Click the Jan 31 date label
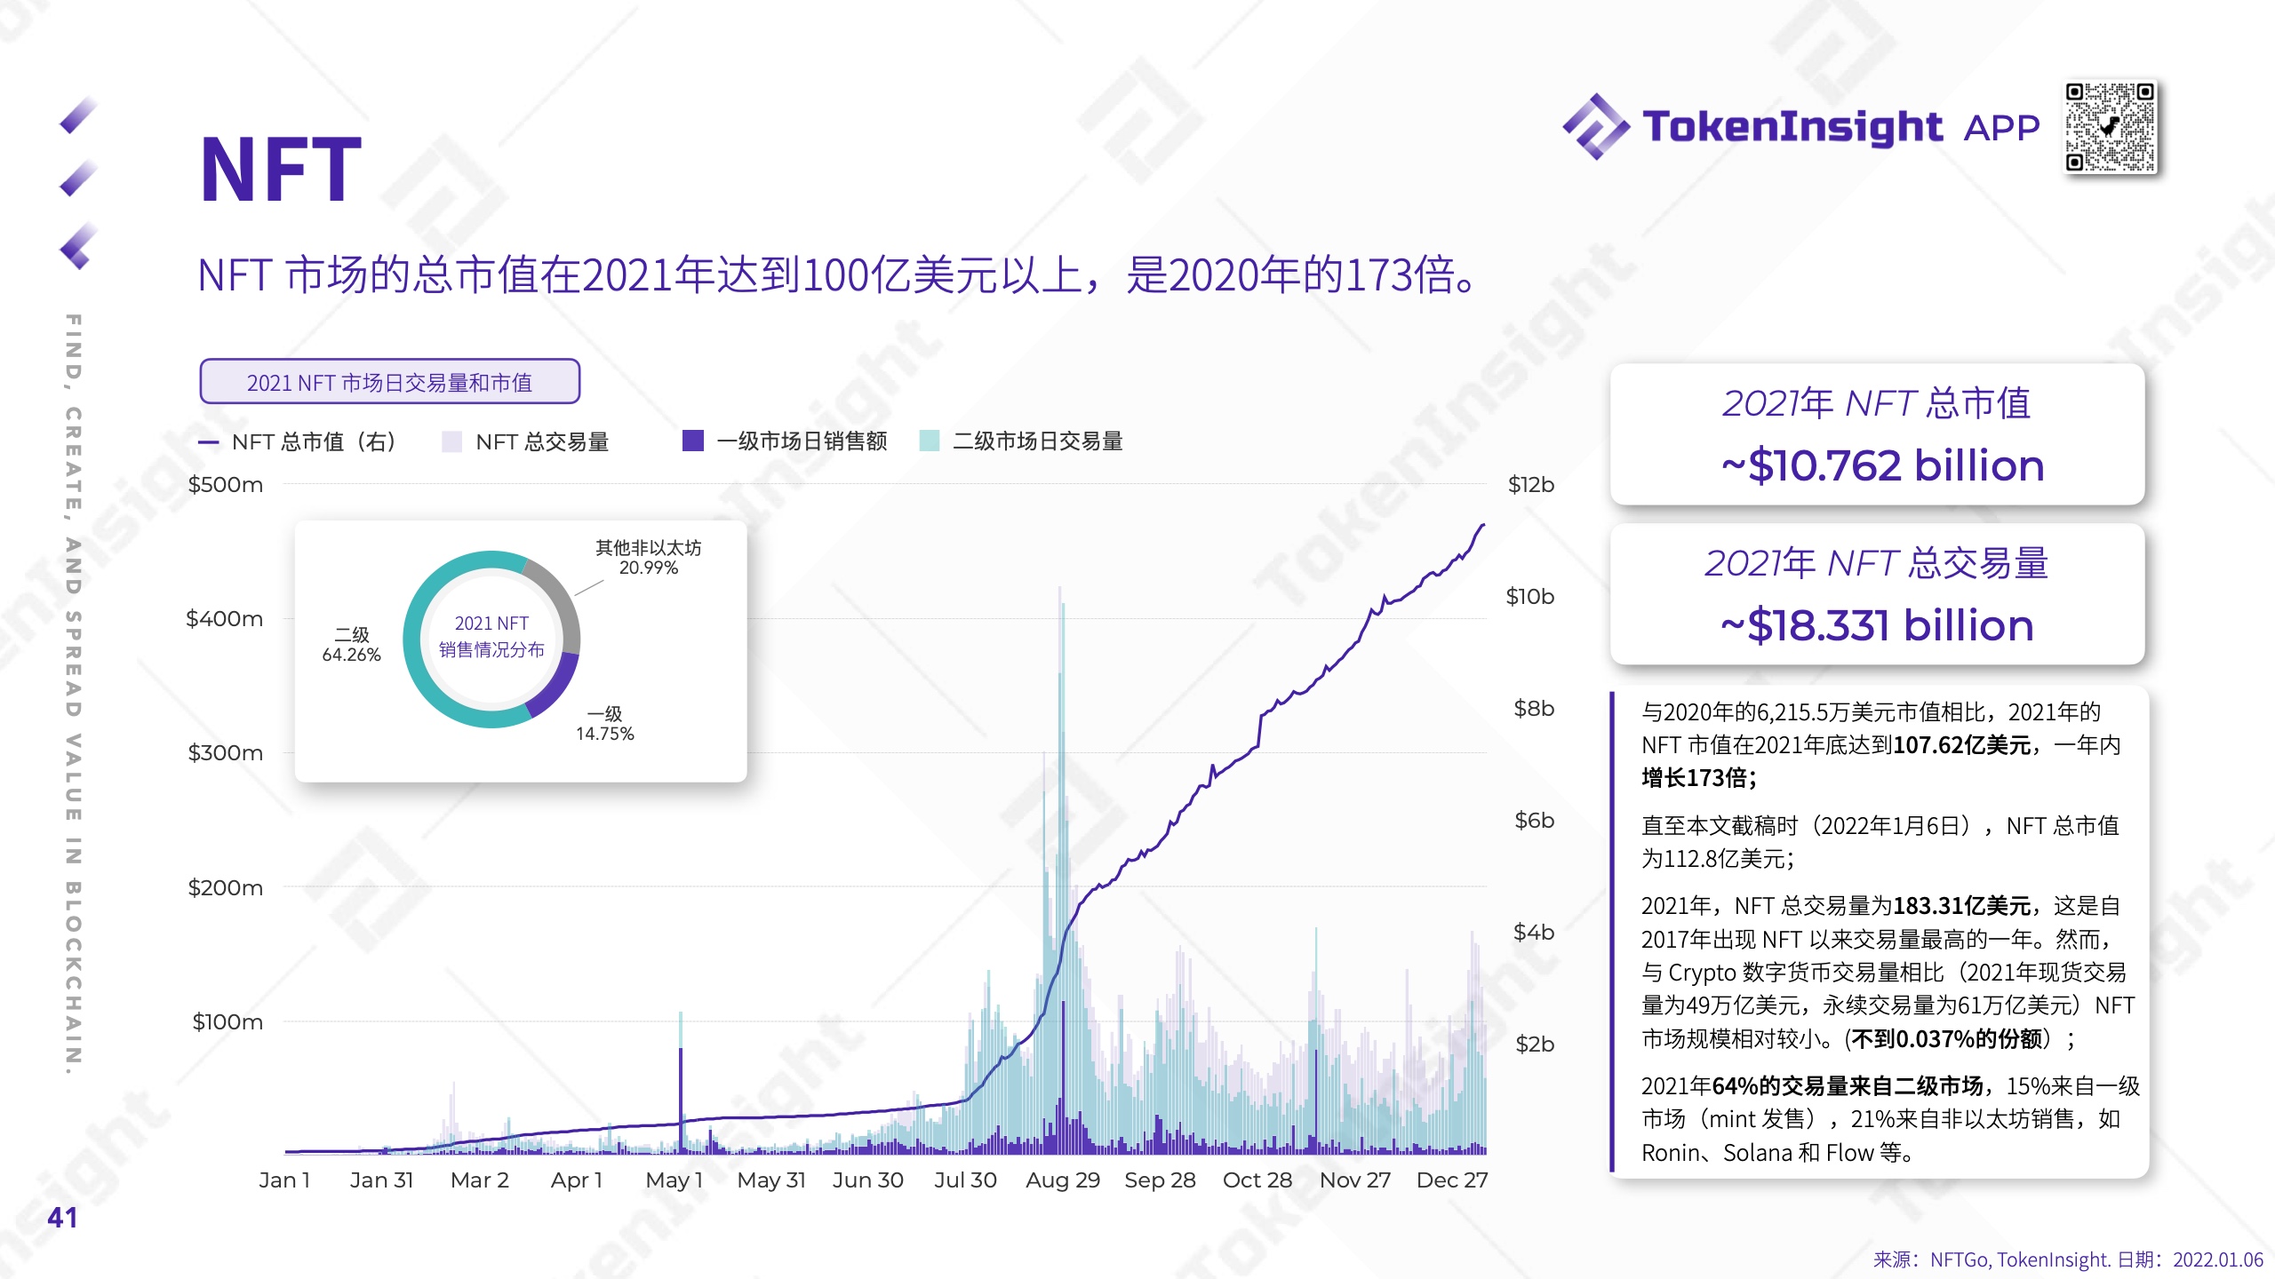 point(381,1180)
